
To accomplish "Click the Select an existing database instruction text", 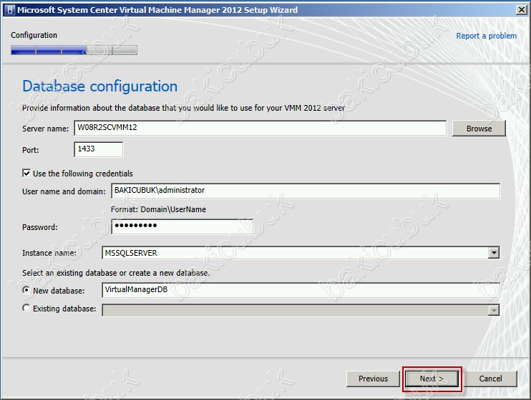I will (x=116, y=273).
